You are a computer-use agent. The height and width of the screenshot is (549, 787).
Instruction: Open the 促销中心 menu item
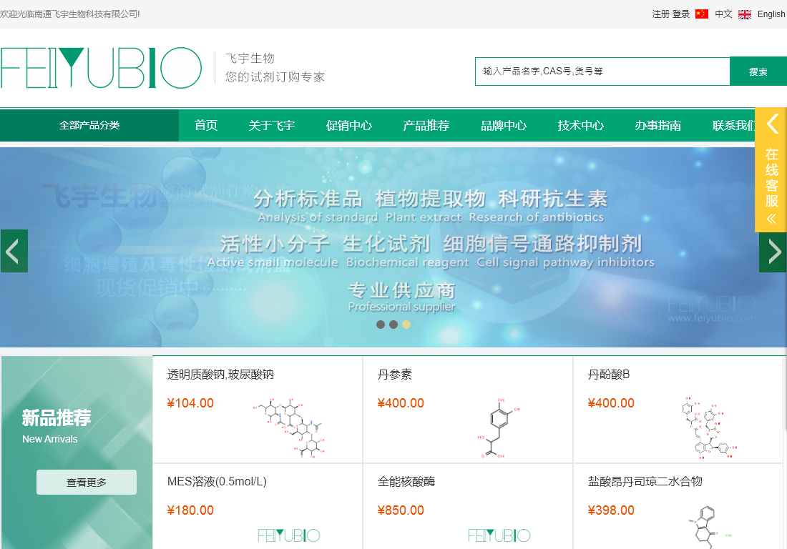(349, 125)
